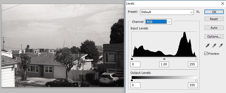Click the input midtone gray slider
Screen dimensions: 226x93
tap(164, 59)
